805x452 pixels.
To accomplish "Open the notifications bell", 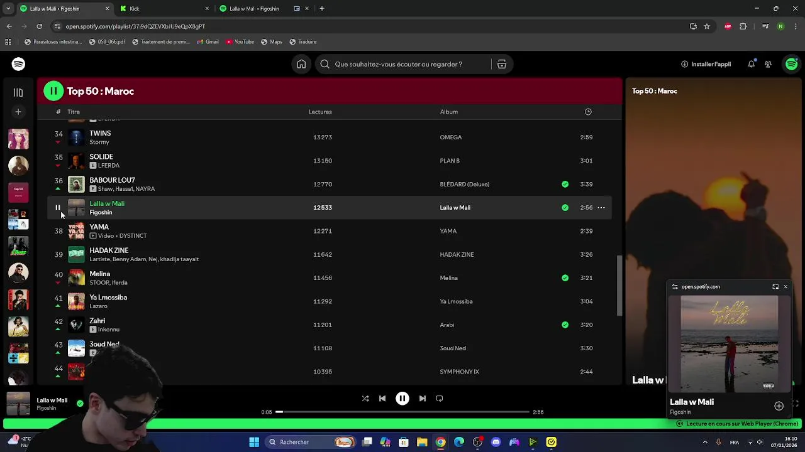I will pos(751,64).
